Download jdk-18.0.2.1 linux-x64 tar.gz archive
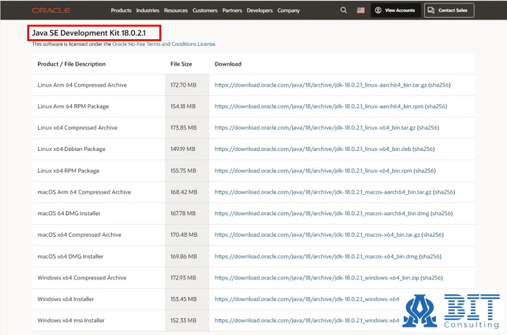Image resolution: width=507 pixels, height=335 pixels. click(315, 127)
